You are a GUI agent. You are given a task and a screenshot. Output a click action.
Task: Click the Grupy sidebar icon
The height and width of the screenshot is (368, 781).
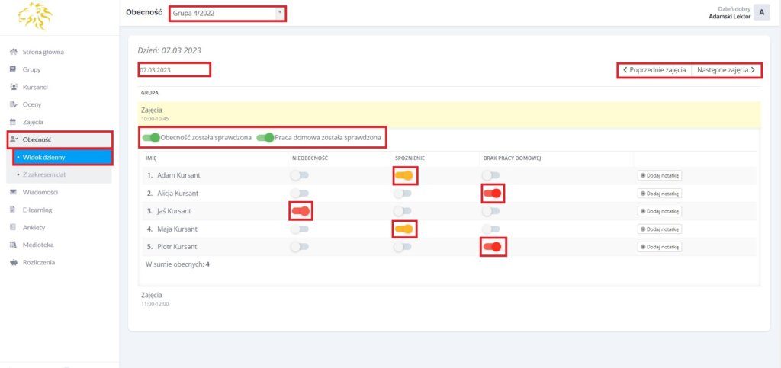point(13,69)
